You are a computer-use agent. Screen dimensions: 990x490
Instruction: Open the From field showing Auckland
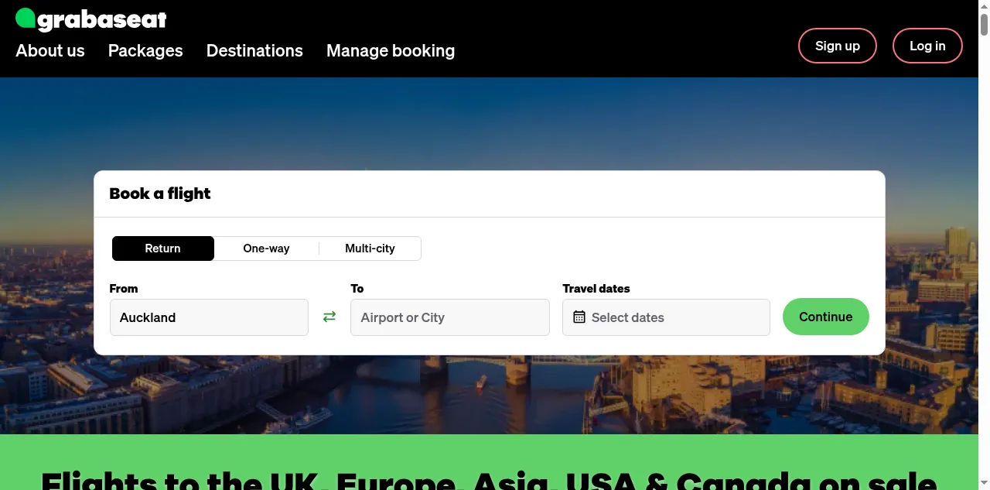pos(209,317)
